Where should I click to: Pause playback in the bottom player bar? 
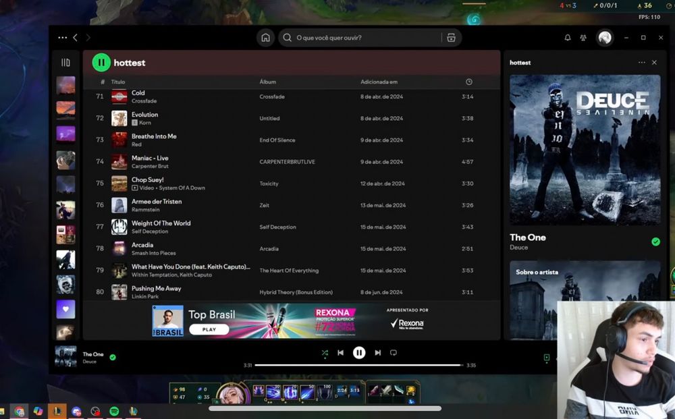pyautogui.click(x=359, y=353)
